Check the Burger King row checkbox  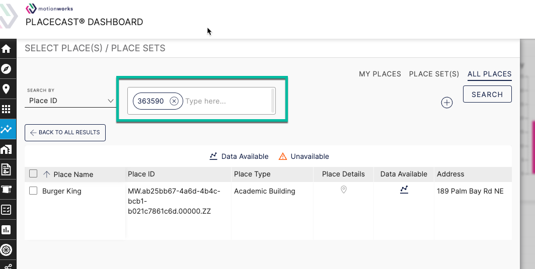33,191
